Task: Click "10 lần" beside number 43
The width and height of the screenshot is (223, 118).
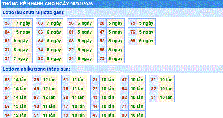Action: [x=108, y=97]
